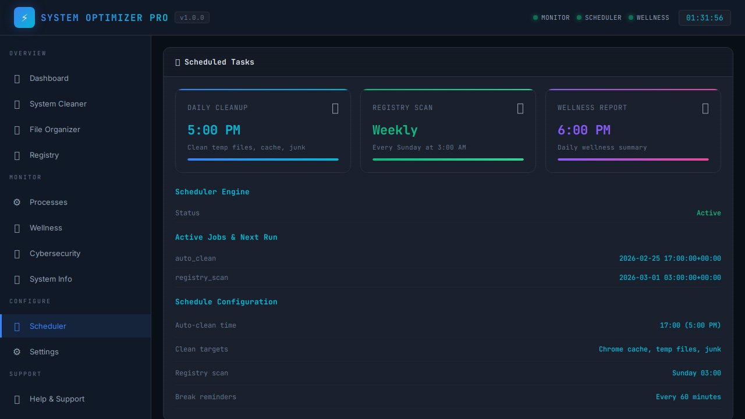Click the Daily Cleanup progress bar
The image size is (745, 419).
[262, 159]
